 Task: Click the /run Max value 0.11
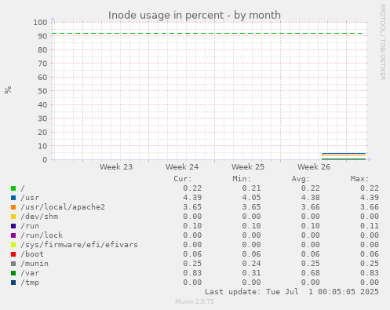[x=370, y=226]
